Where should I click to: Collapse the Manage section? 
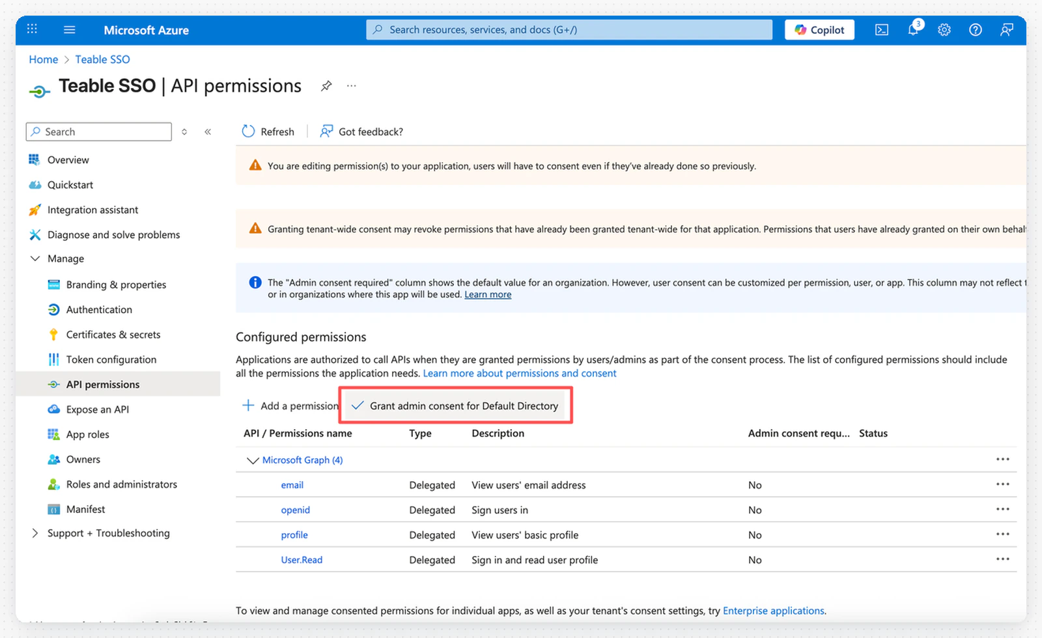[35, 258]
